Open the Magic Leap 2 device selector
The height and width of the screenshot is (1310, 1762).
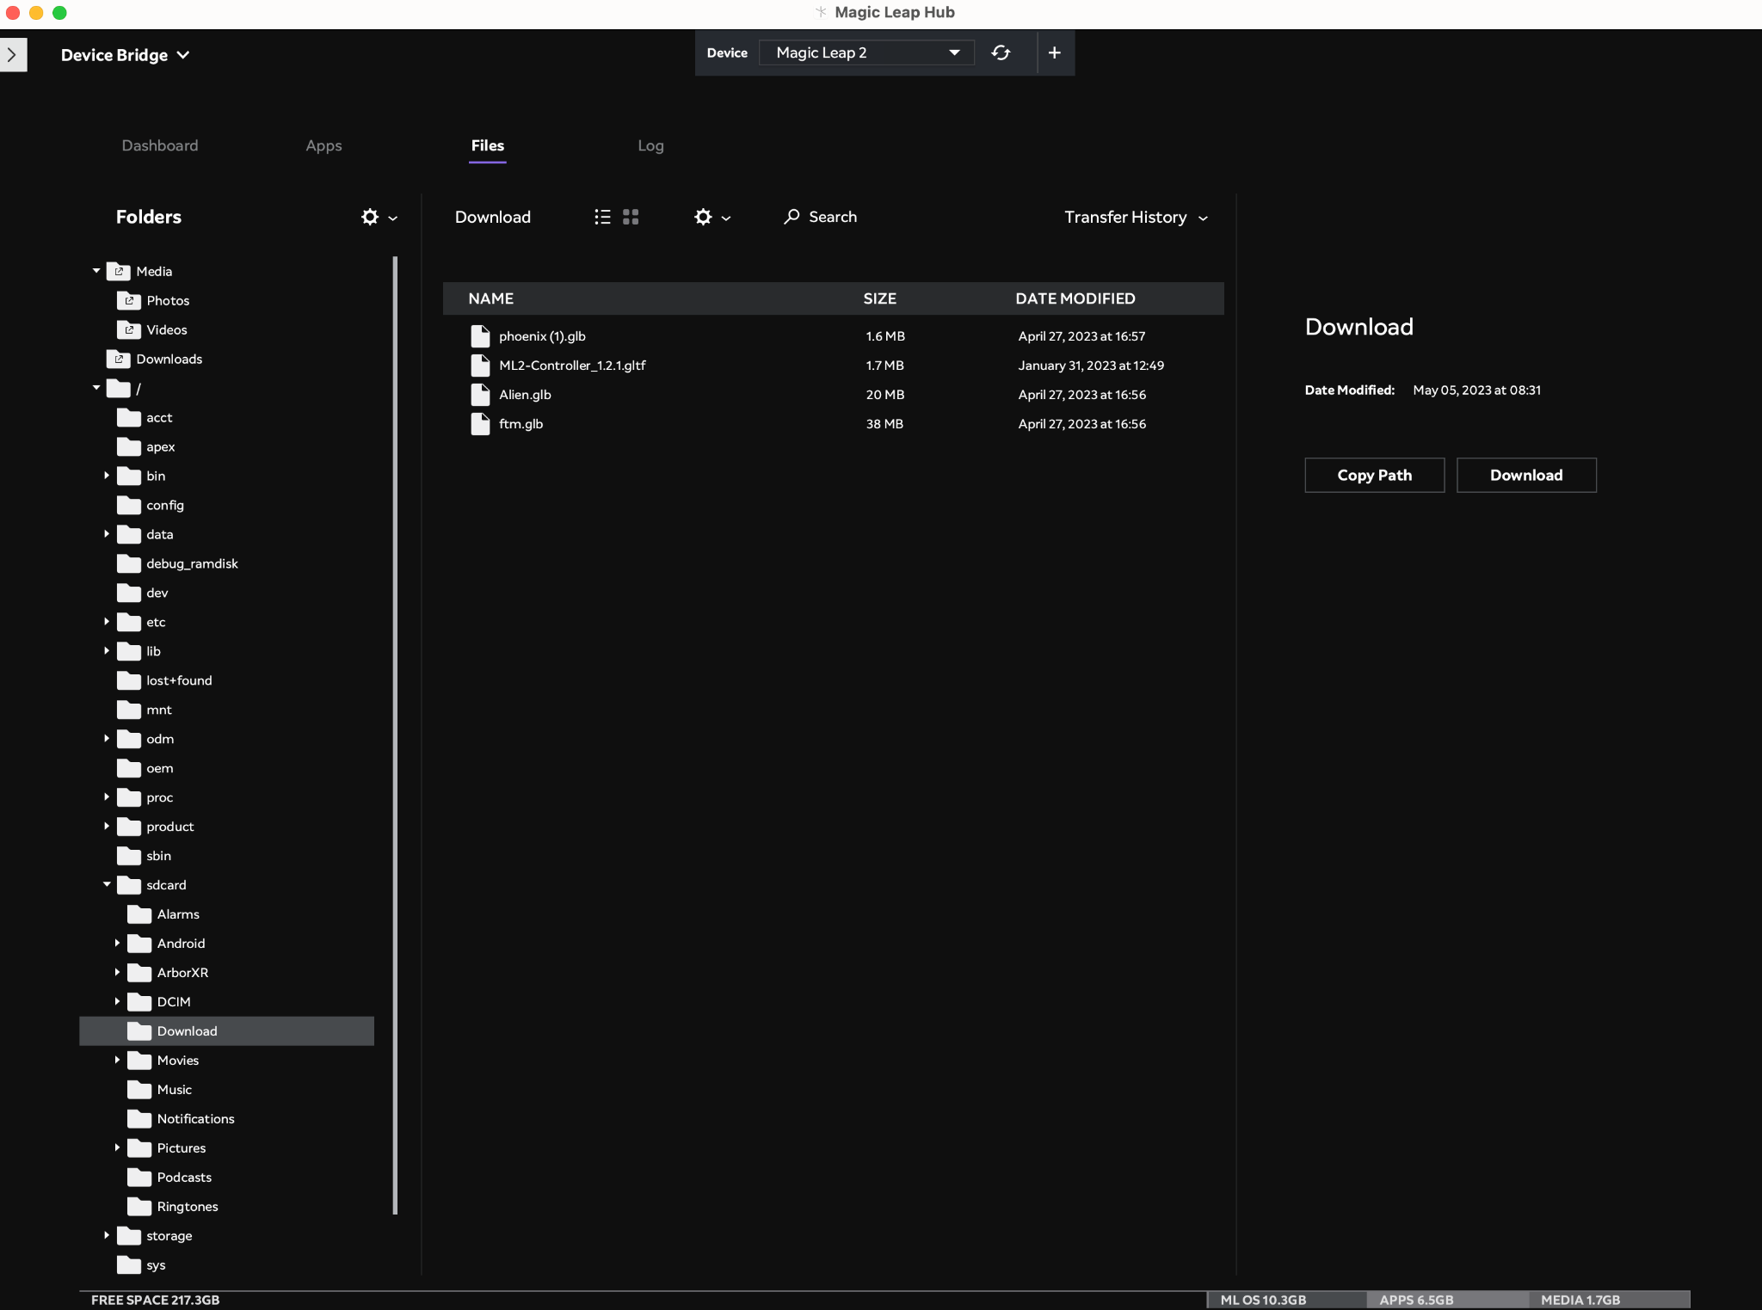point(866,52)
